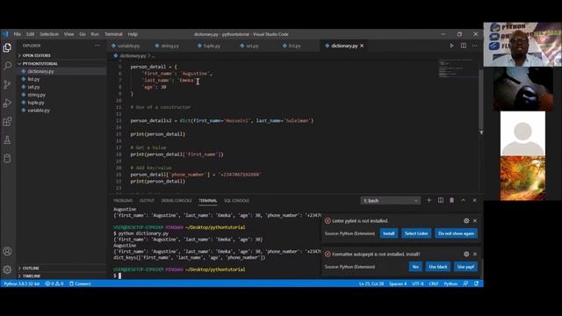Click the Select Linter button
The width and height of the screenshot is (562, 316).
(x=416, y=233)
